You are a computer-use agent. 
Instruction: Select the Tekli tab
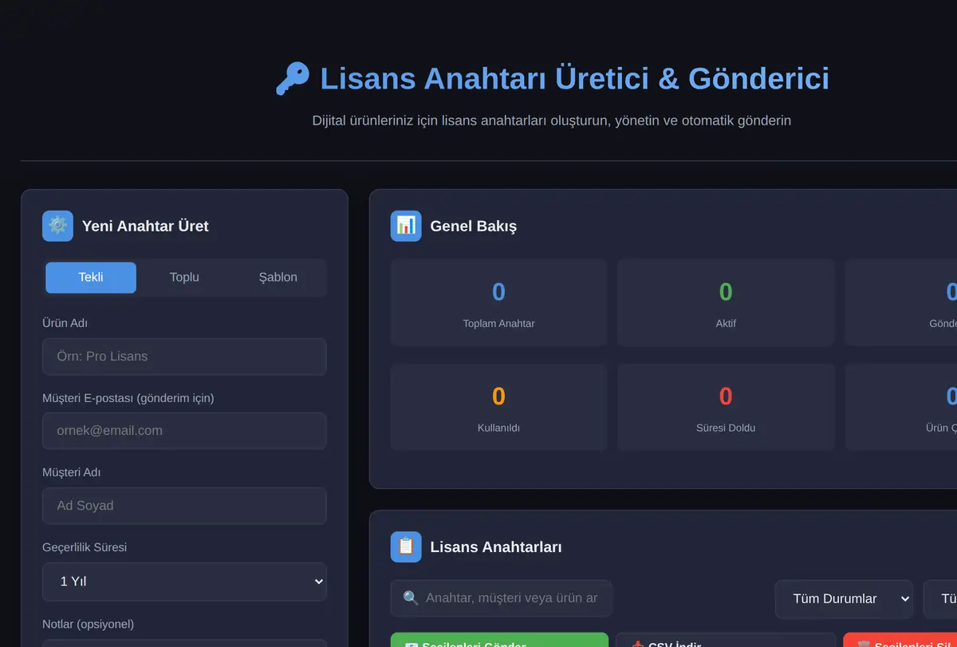tap(91, 278)
